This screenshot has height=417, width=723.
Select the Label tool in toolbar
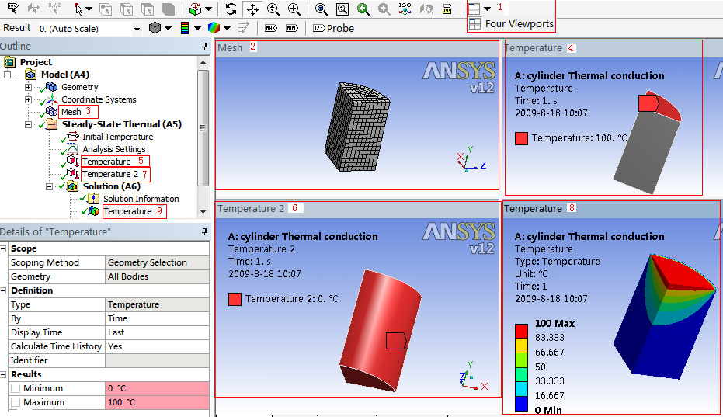(x=12, y=9)
